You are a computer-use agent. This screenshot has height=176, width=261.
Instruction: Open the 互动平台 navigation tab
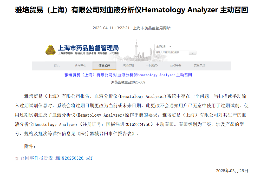coord(176,65)
